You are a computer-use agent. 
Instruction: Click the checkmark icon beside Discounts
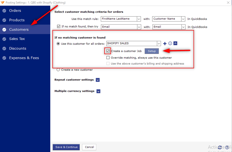pos(4,49)
